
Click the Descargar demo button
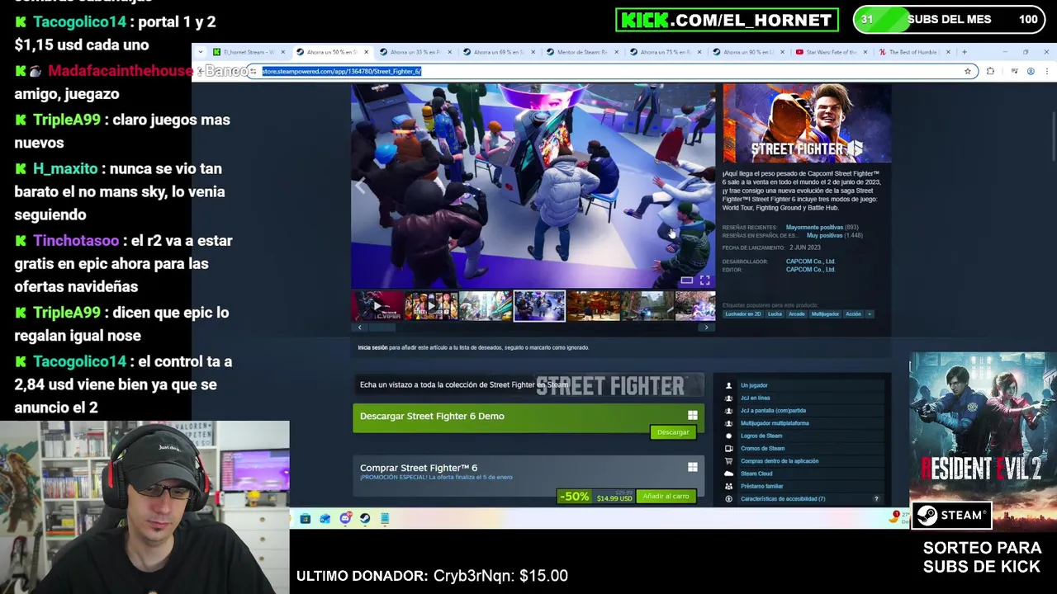(673, 432)
